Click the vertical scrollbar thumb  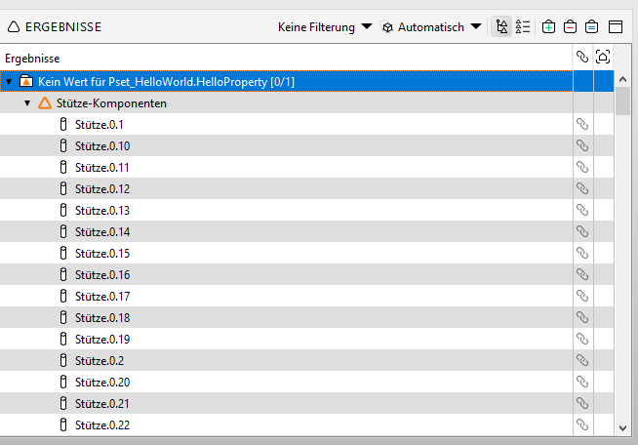(622, 101)
